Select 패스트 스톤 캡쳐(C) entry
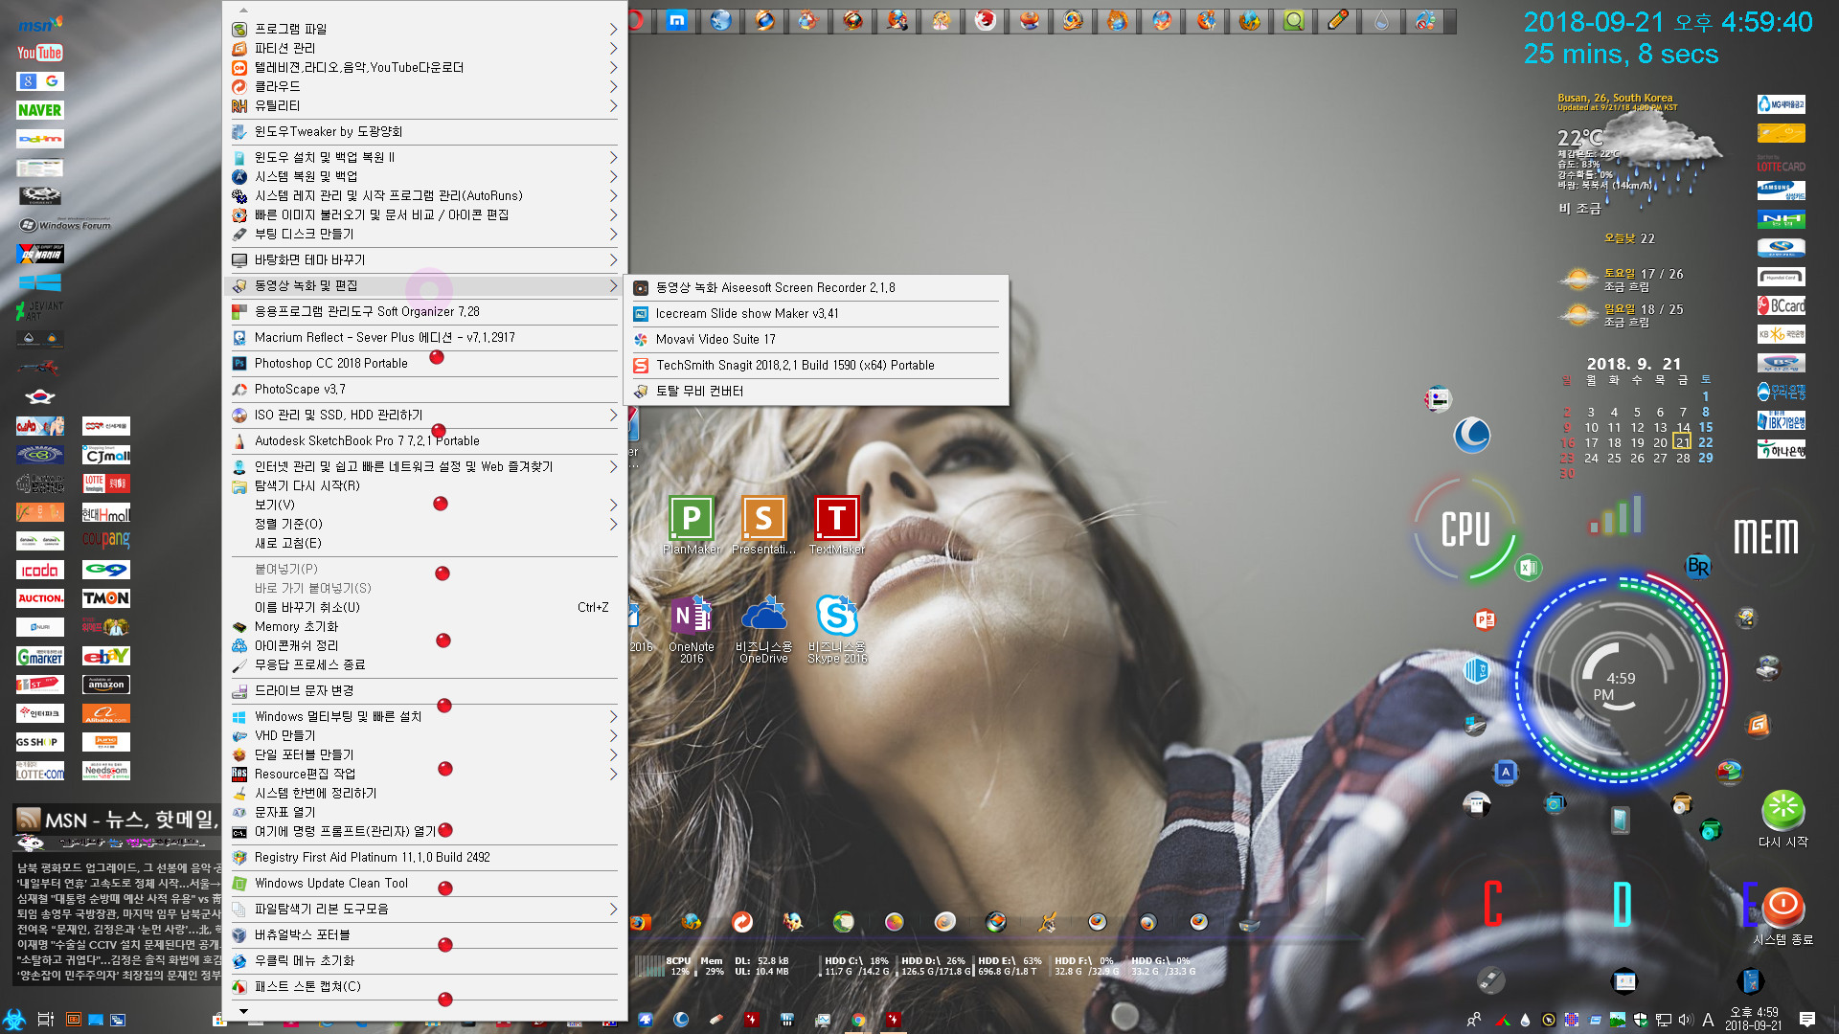The height and width of the screenshot is (1034, 1839). tap(424, 986)
